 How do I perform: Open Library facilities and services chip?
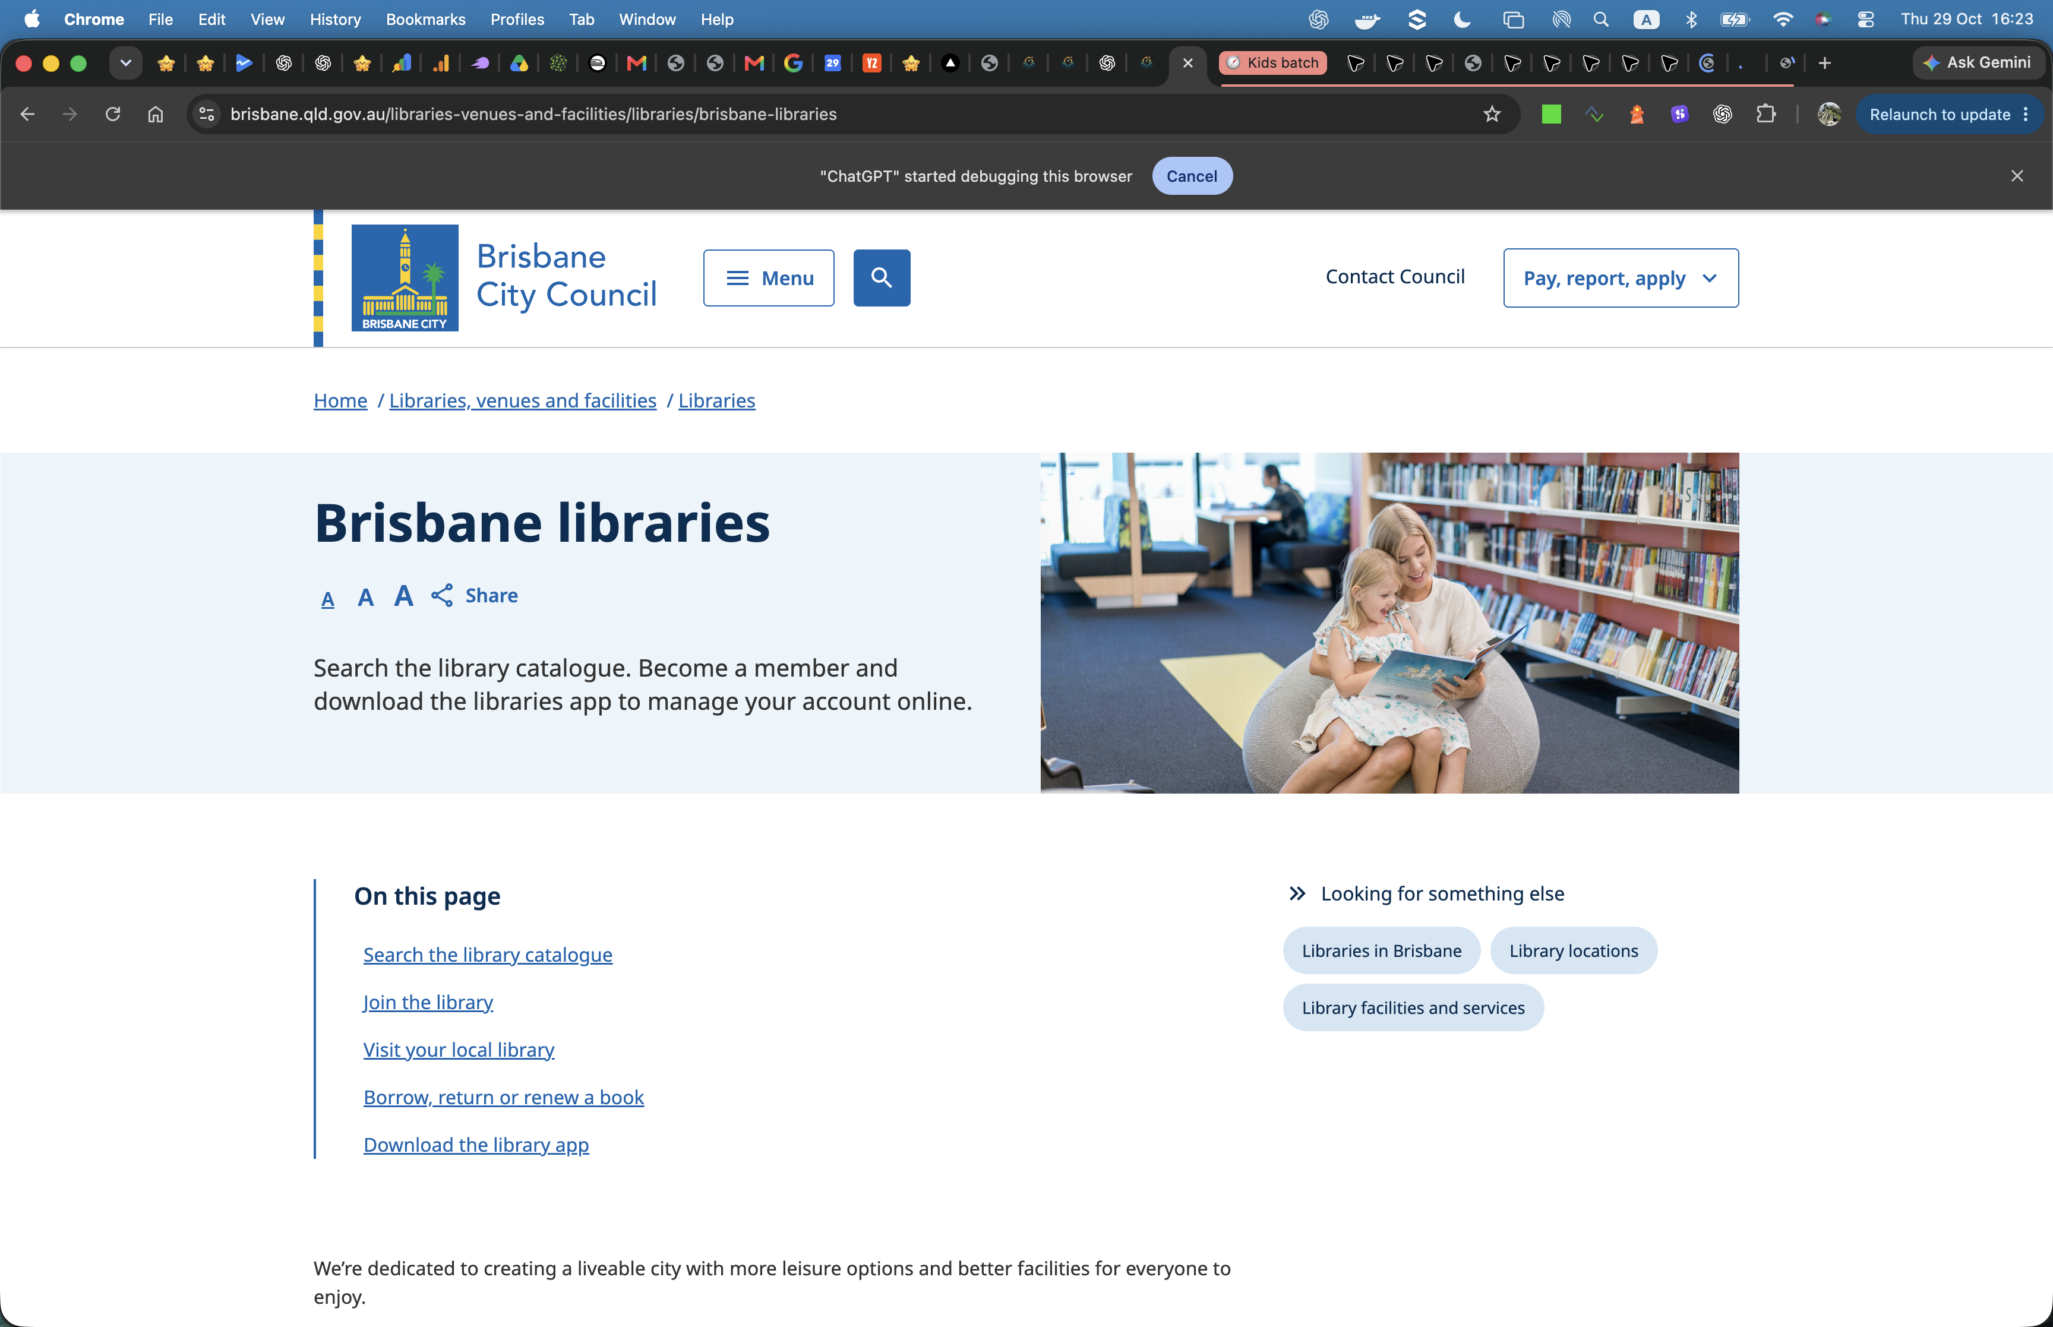[1413, 1007]
